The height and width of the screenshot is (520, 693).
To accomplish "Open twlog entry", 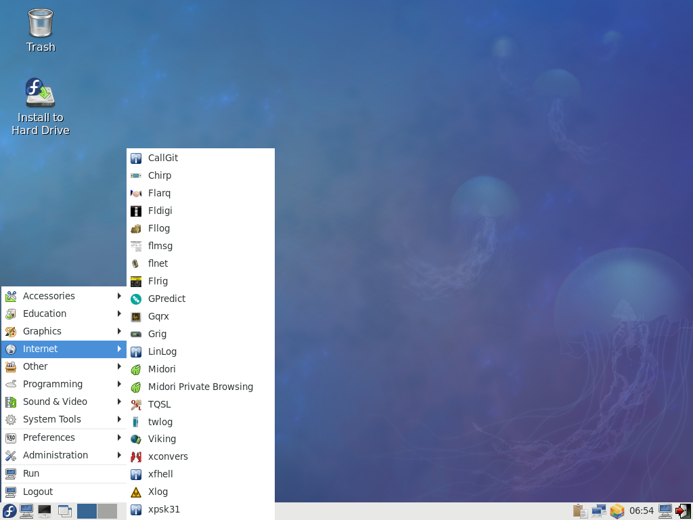I will pos(200,422).
